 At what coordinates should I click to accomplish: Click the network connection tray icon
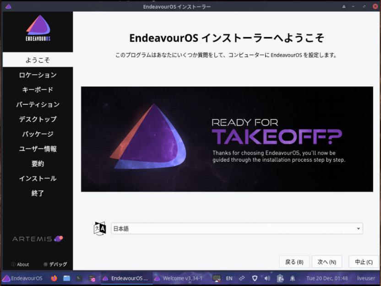coord(242,278)
